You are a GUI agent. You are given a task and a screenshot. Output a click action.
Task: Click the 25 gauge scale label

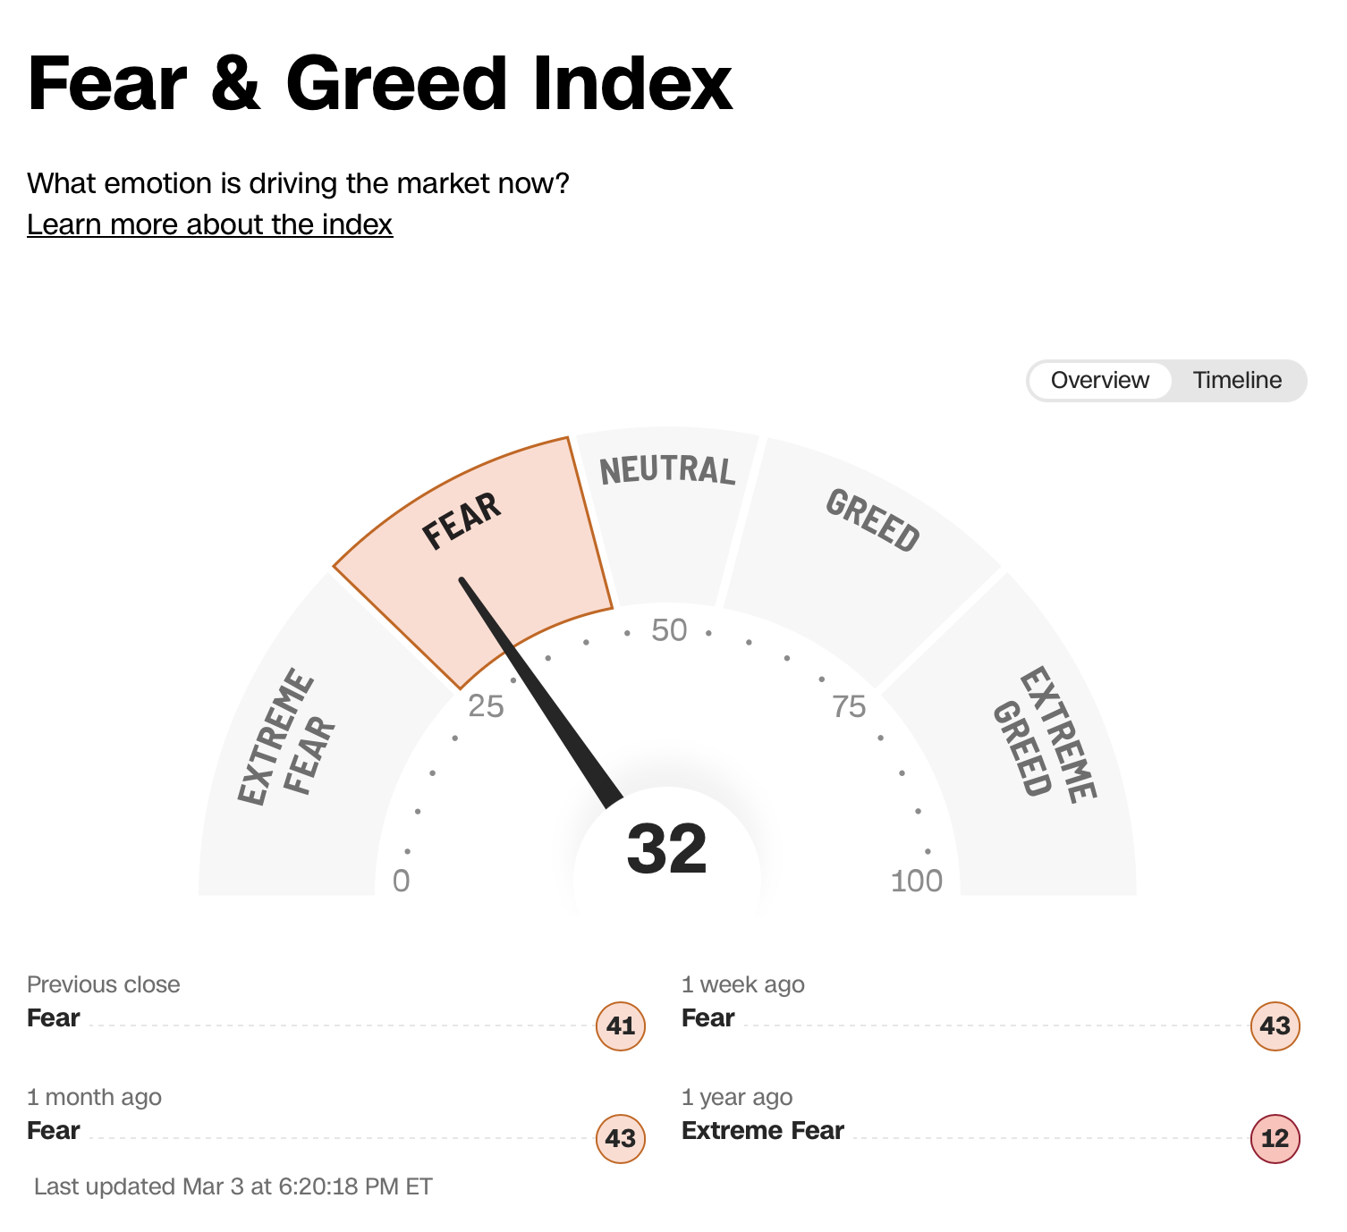[x=486, y=707]
